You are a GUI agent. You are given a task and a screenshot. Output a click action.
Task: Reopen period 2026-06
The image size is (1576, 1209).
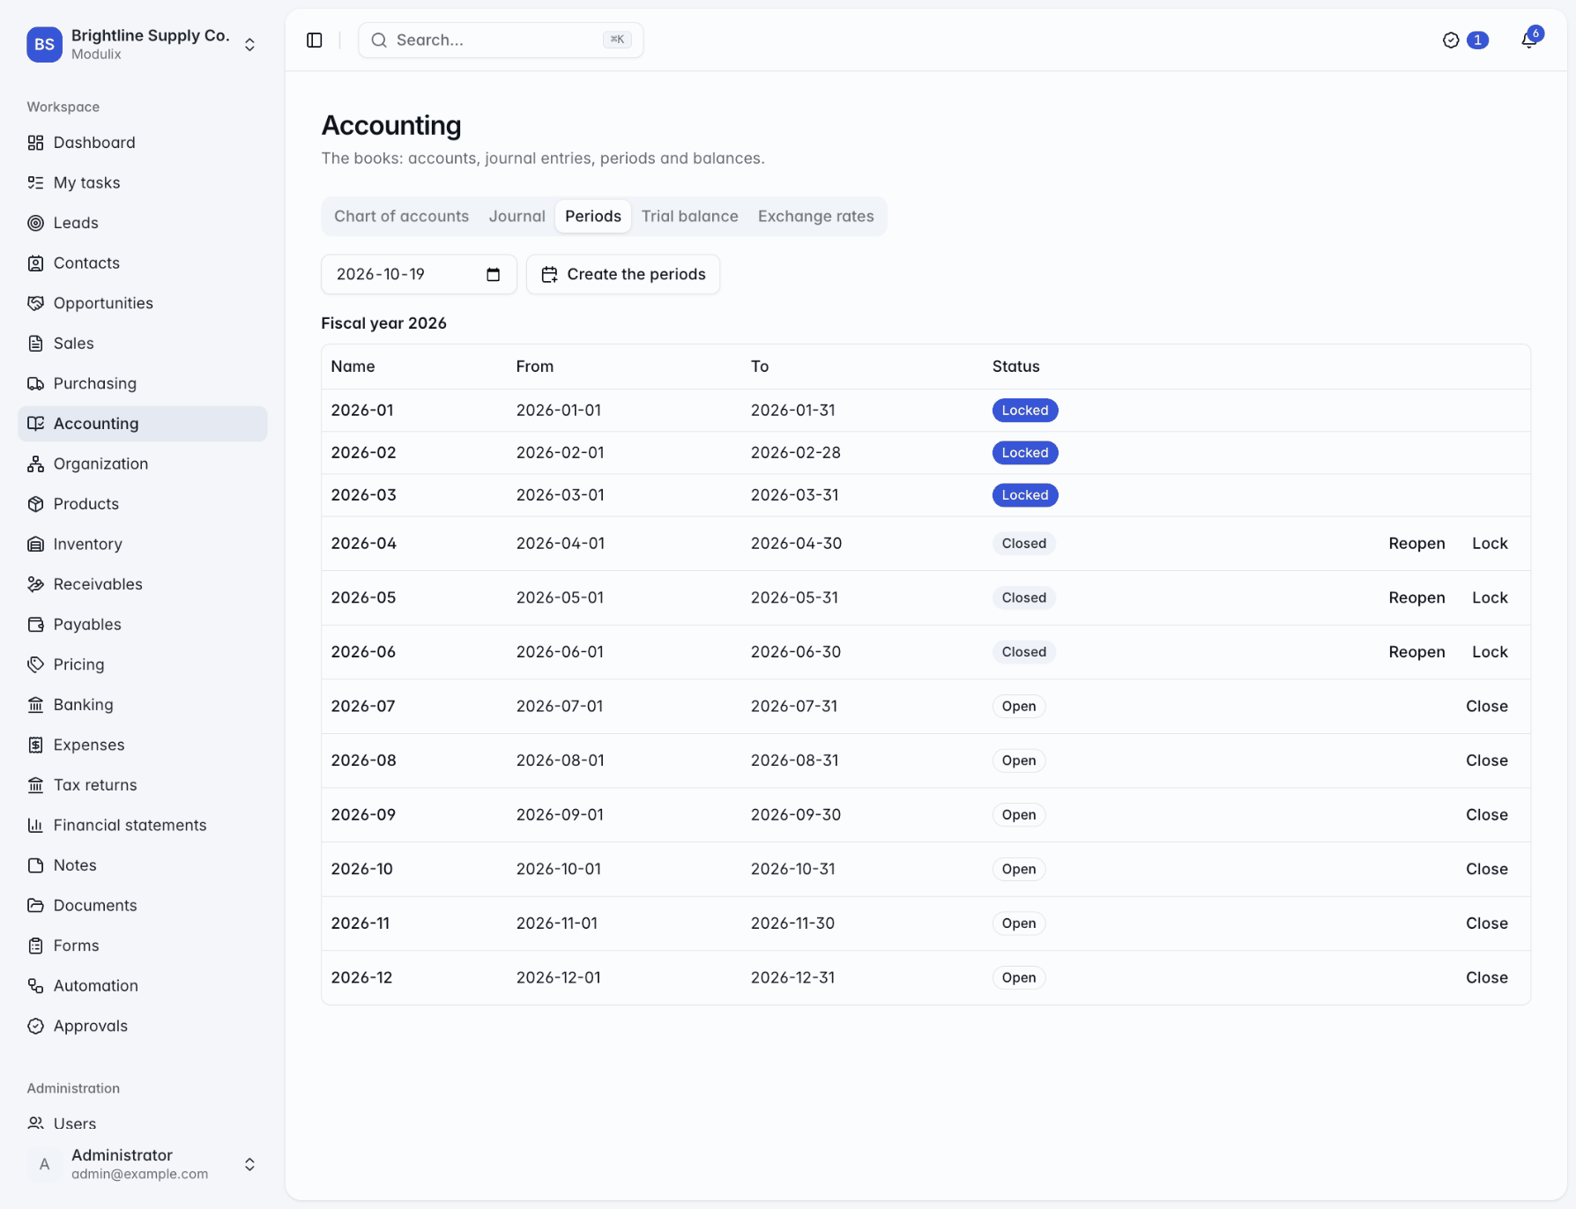(1416, 652)
